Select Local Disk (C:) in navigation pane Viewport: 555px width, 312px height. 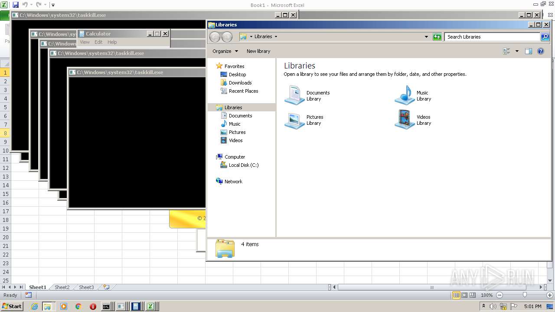(x=244, y=165)
